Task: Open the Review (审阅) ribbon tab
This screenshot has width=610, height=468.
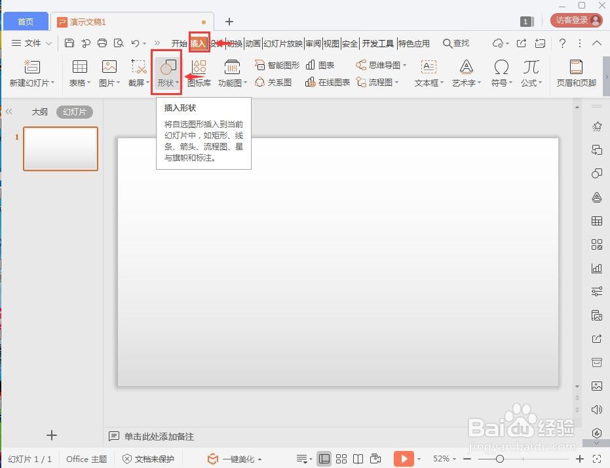Action: [x=313, y=43]
